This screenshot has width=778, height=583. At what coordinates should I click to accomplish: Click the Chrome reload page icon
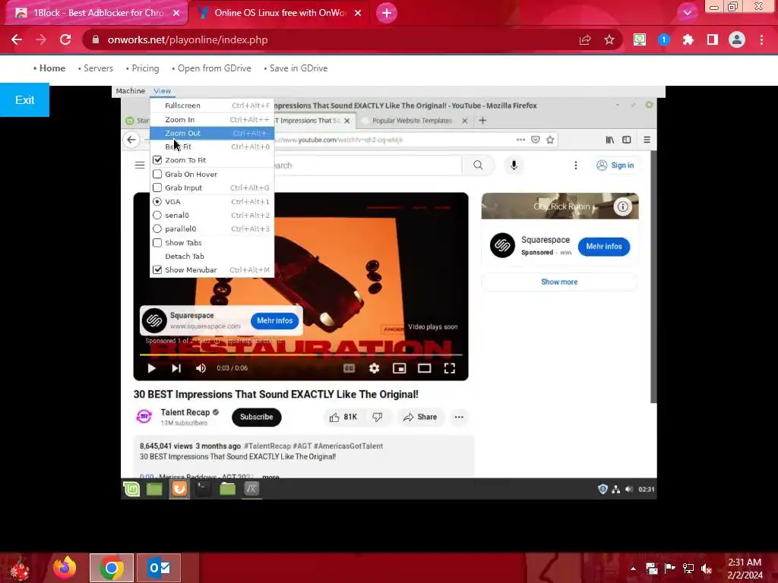coord(65,39)
